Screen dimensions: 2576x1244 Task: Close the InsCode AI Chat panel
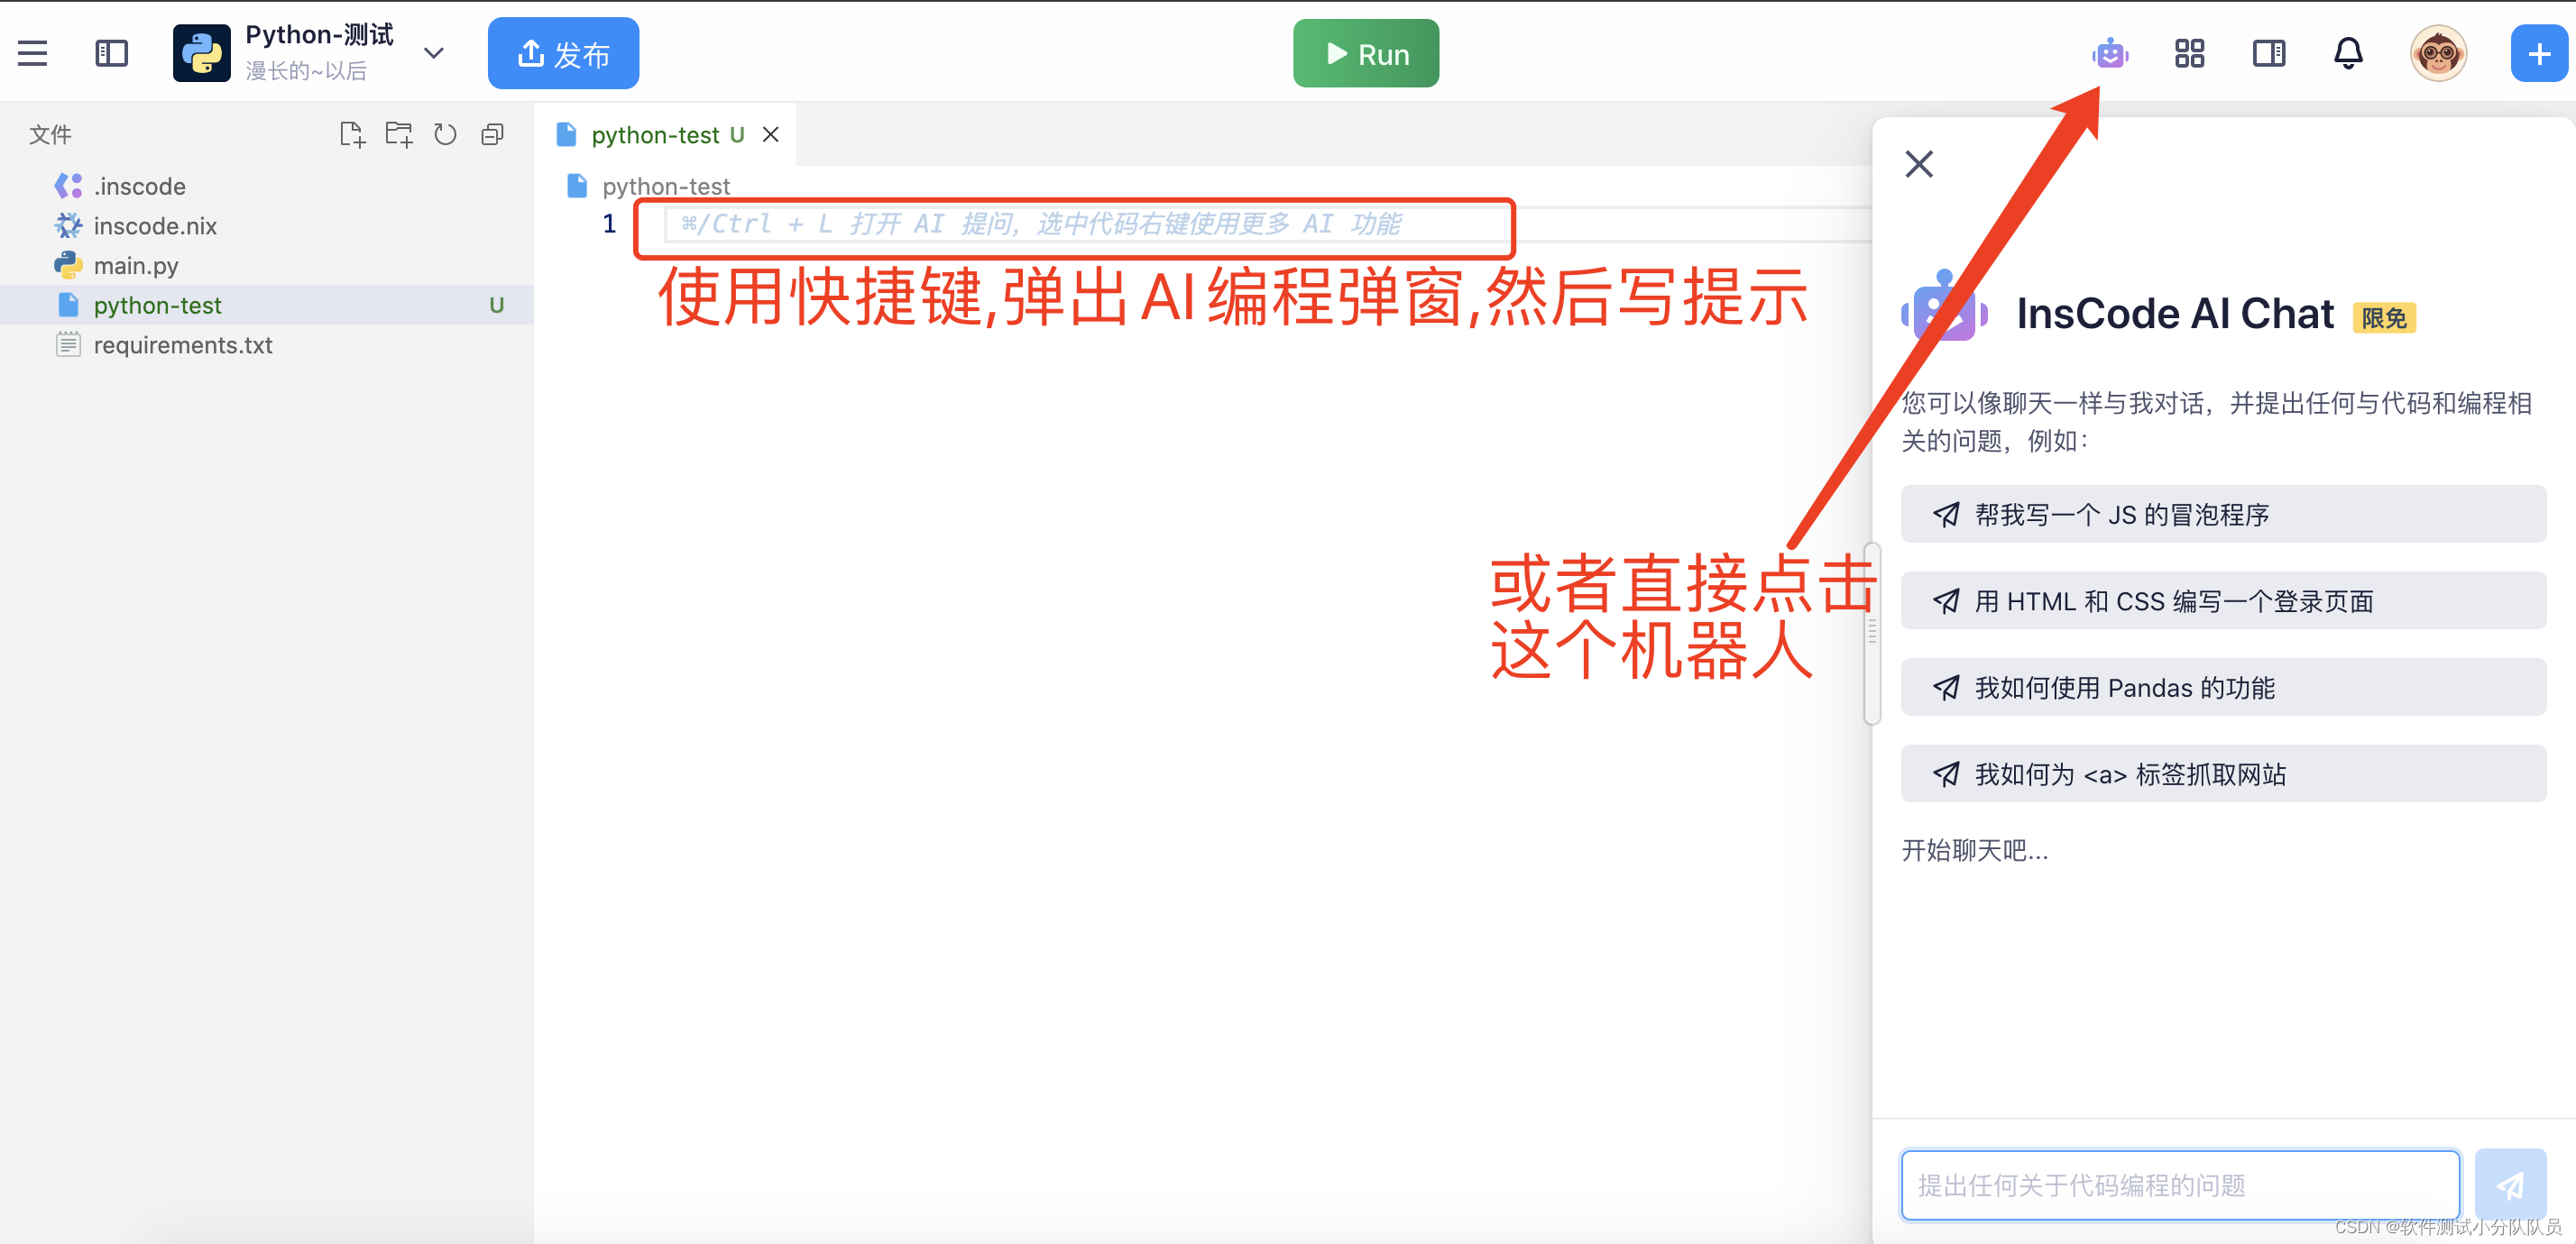[x=1918, y=164]
